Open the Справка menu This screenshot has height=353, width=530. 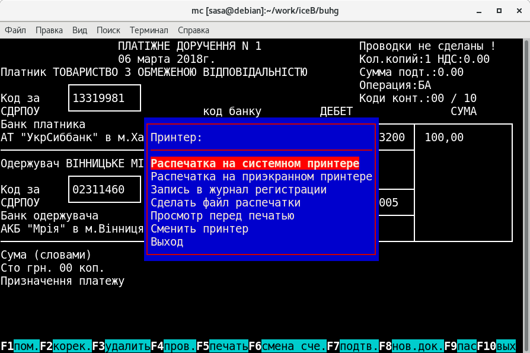[x=193, y=30]
